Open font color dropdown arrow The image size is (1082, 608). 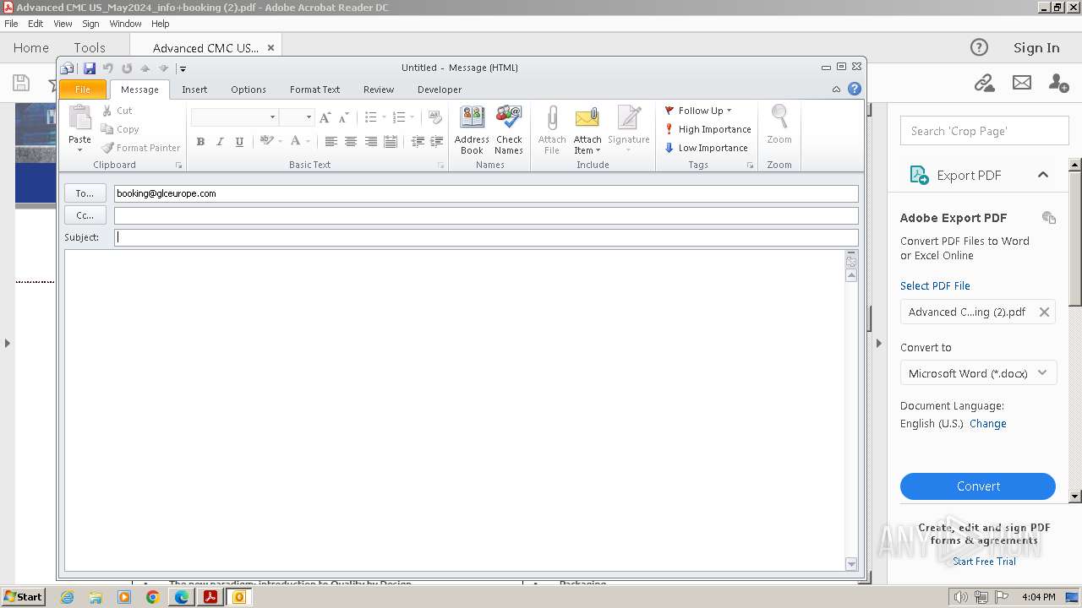click(x=308, y=142)
